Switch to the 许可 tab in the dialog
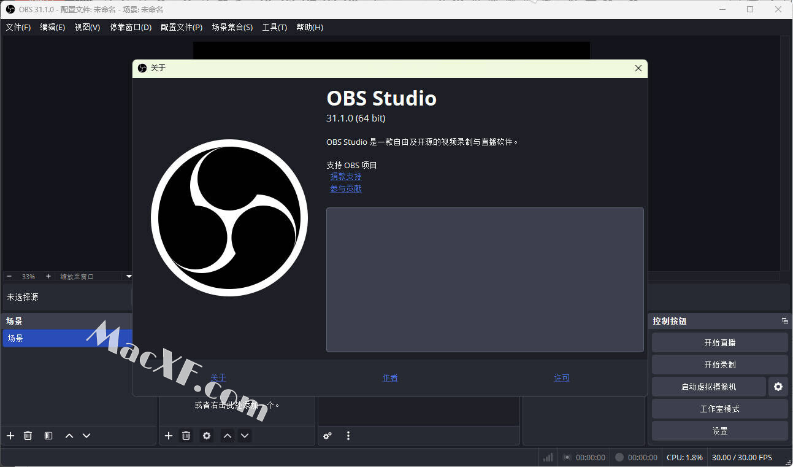 tap(562, 378)
